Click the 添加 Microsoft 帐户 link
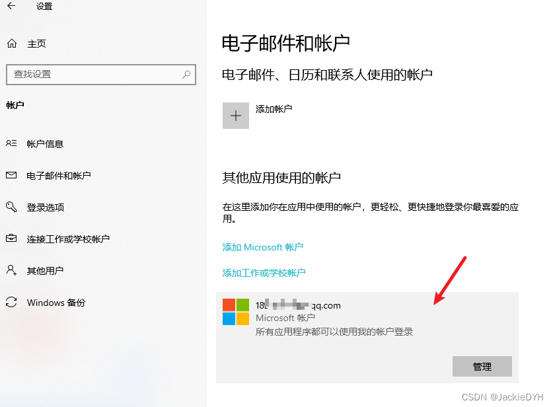The height and width of the screenshot is (407, 553). click(x=263, y=247)
